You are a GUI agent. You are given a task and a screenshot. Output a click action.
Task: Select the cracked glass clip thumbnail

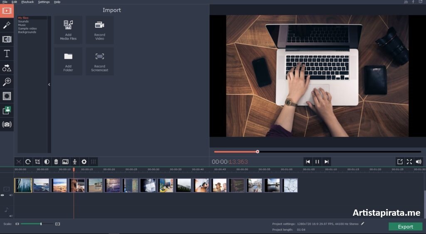click(x=290, y=185)
